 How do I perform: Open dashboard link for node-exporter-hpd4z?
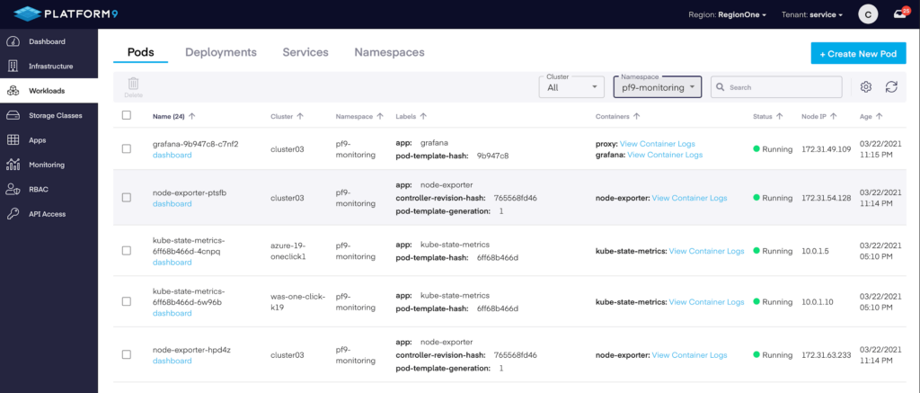click(x=172, y=361)
